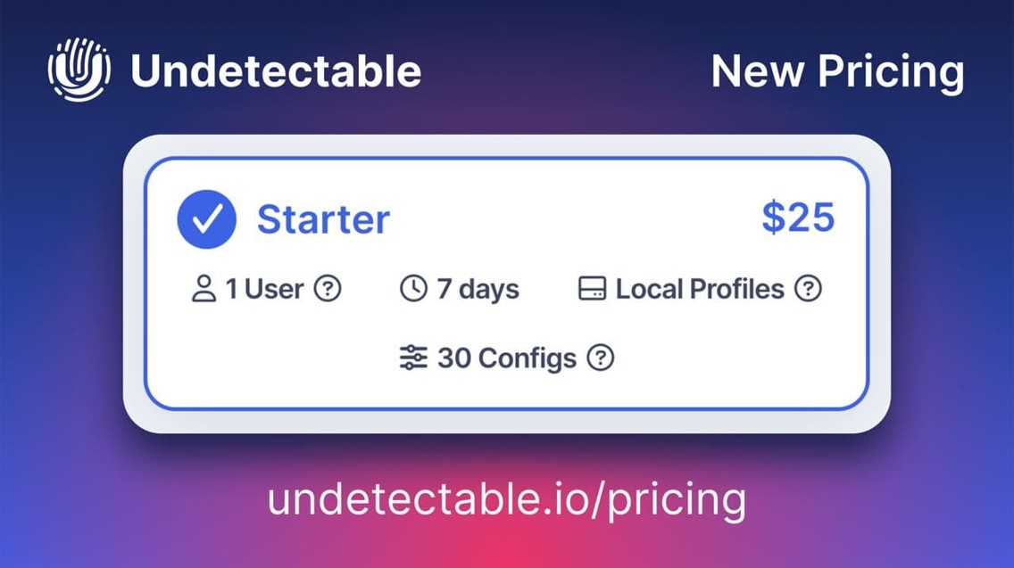Click the 7 days duration label
The width and height of the screenshot is (1014, 568).
click(x=478, y=290)
